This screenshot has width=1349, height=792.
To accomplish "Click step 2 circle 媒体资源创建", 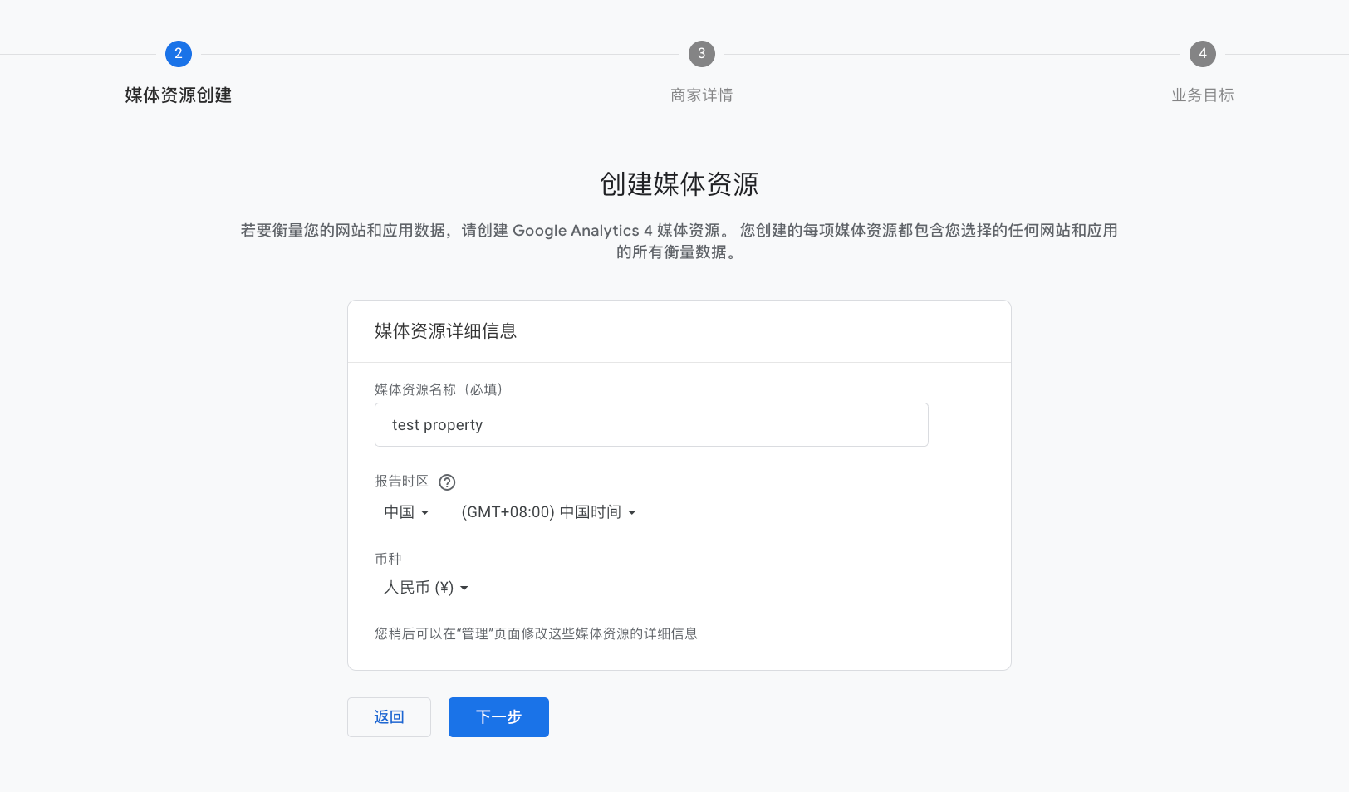I will tap(178, 53).
